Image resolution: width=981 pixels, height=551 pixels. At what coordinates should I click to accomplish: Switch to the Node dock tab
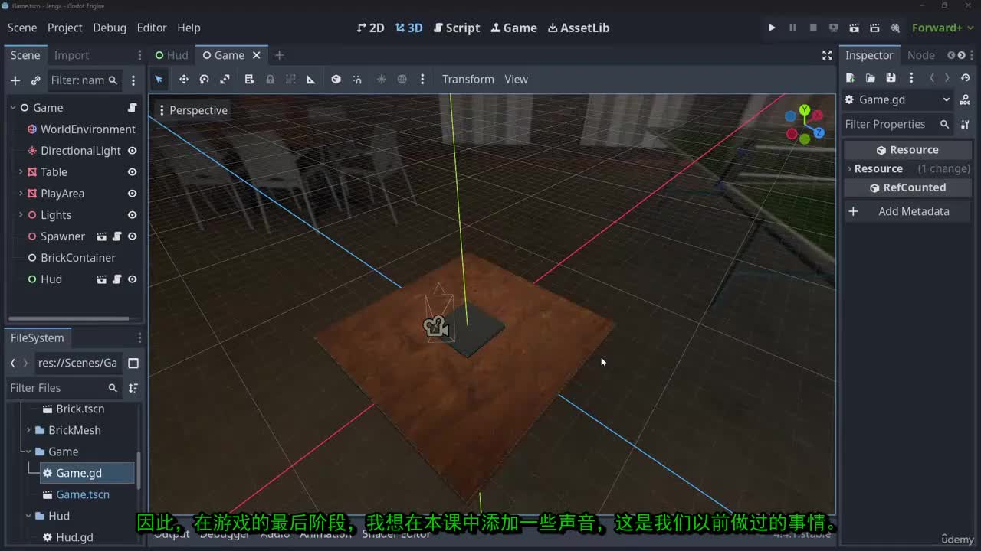920,55
